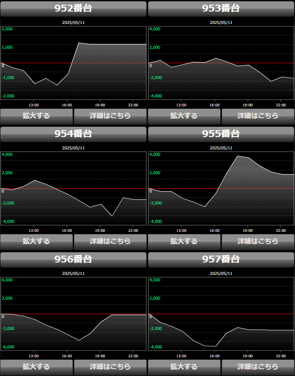Click the 954番台 line graph
The image size is (295, 376).
click(73, 188)
